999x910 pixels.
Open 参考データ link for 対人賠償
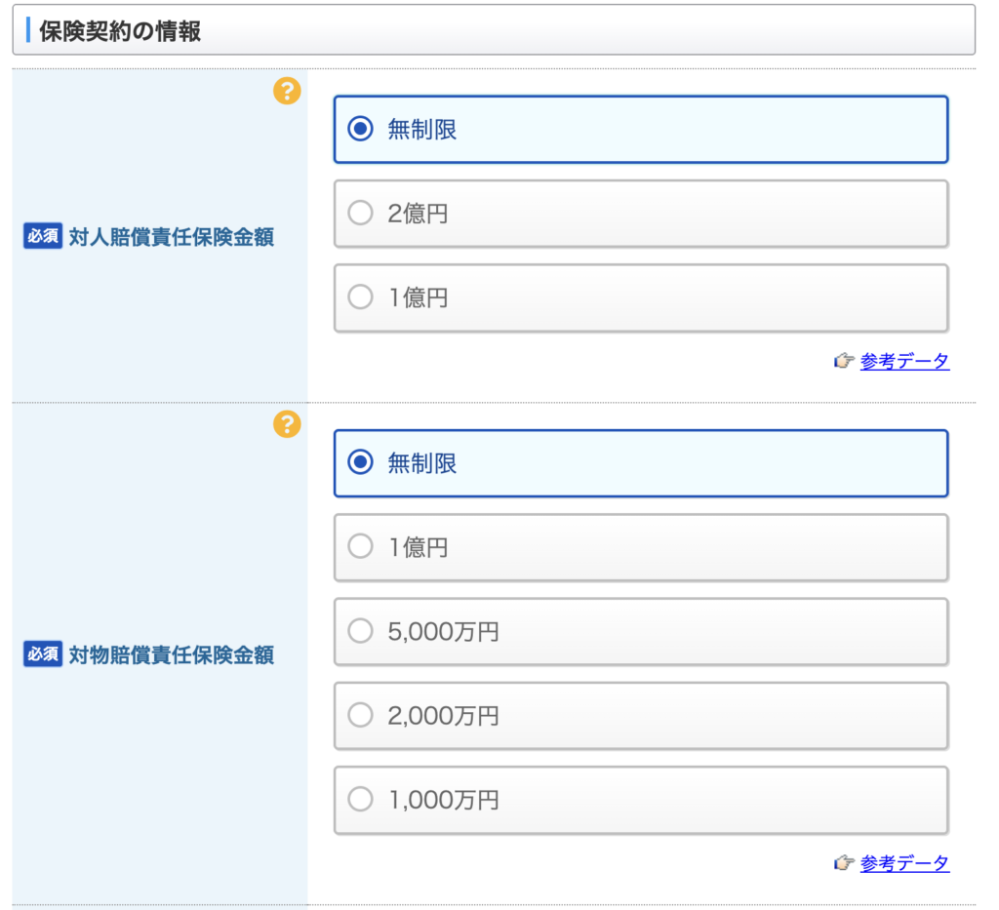coord(904,362)
